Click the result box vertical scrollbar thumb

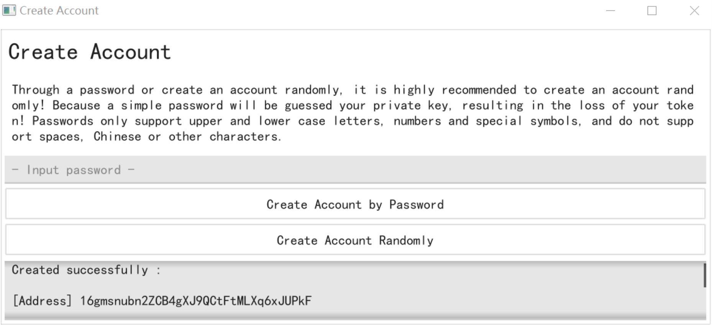click(704, 275)
